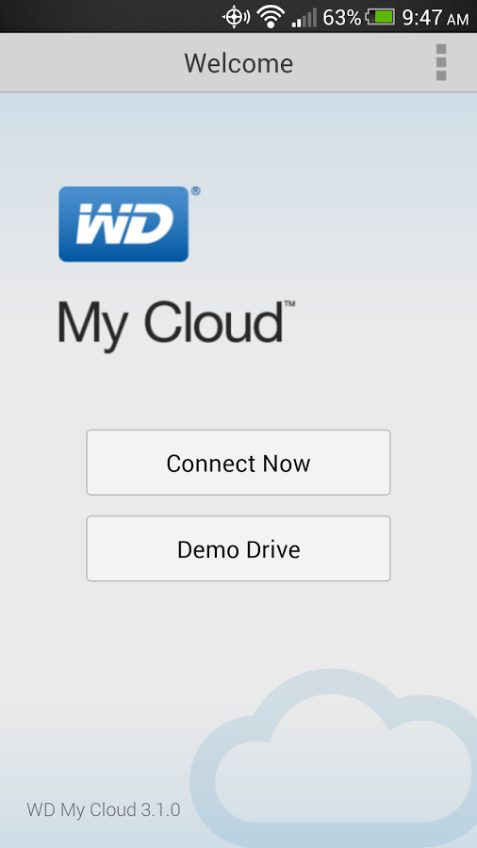The image size is (477, 848).
Task: Click the Welcome title text
Action: (238, 63)
